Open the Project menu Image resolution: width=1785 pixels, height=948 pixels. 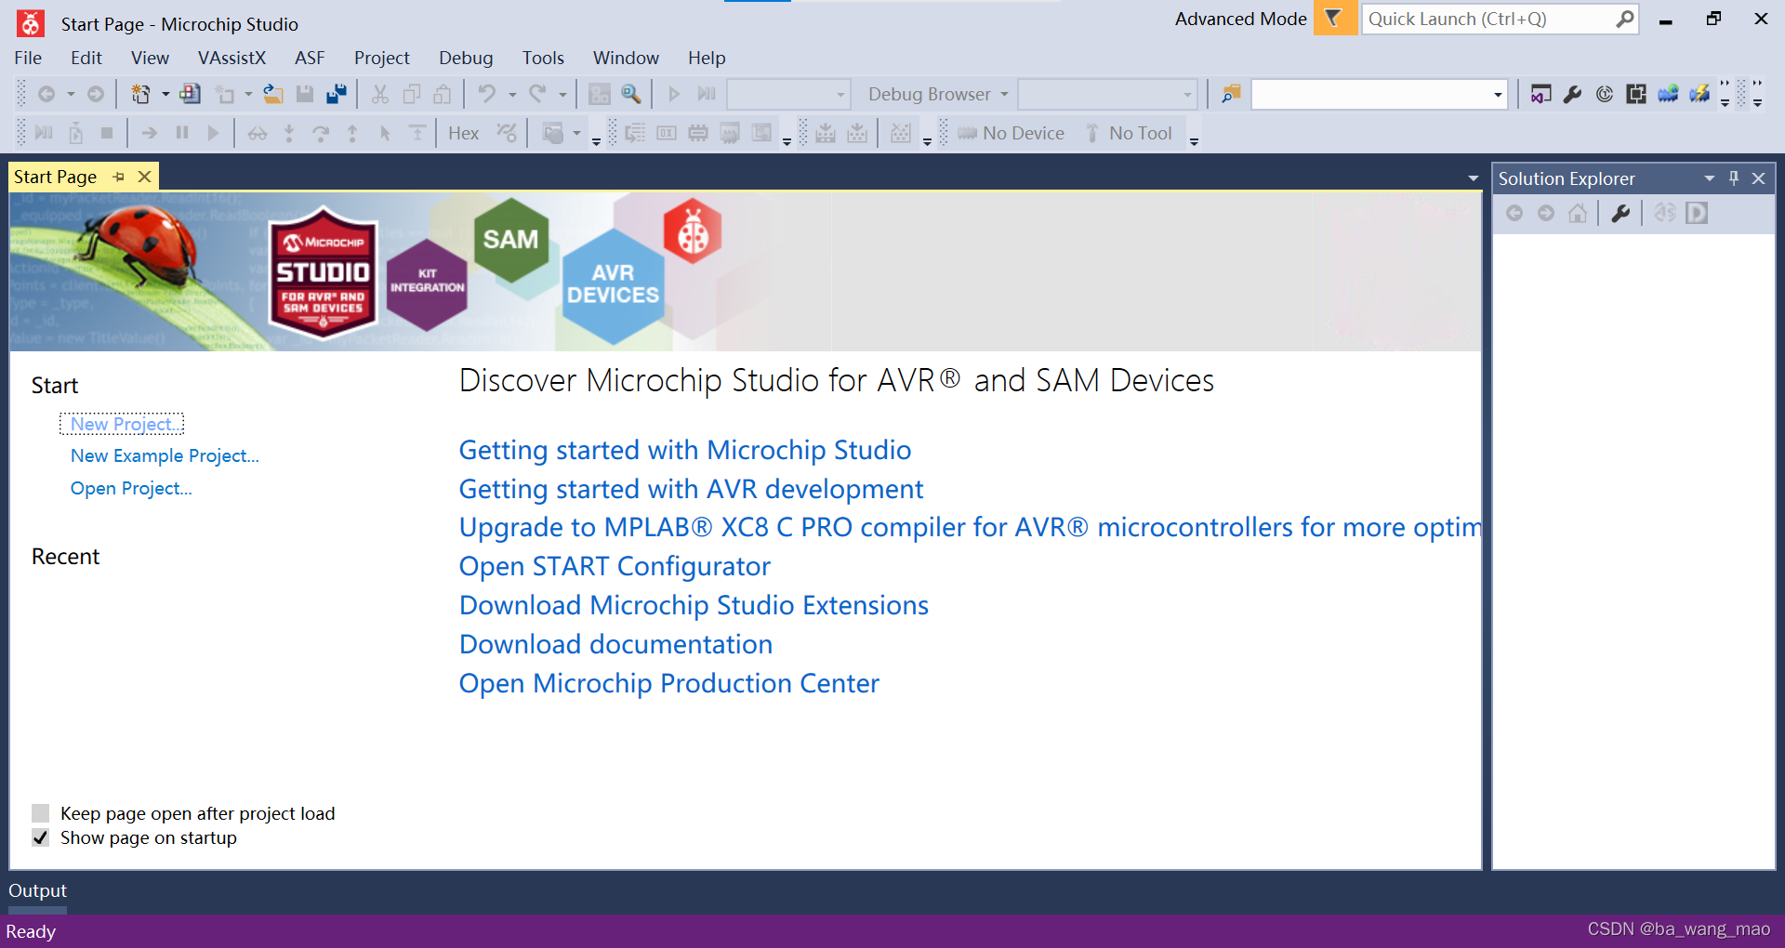click(x=381, y=58)
